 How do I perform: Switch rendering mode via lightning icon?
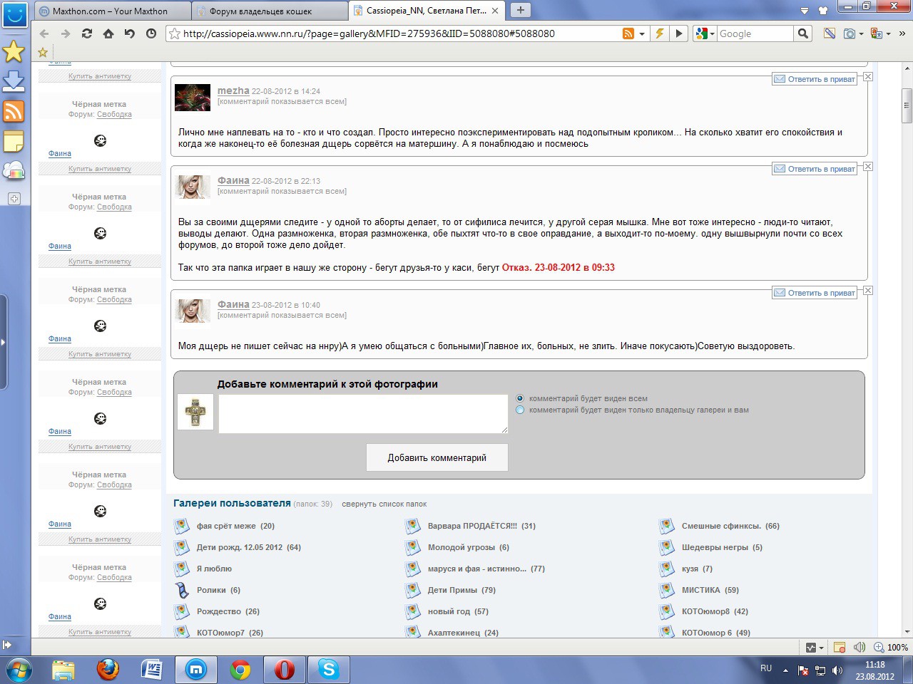(660, 33)
